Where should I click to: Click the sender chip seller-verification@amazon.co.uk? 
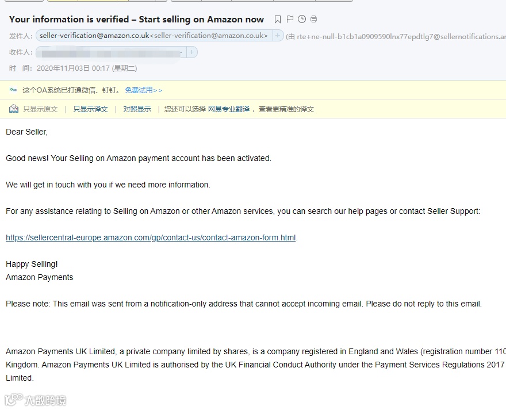coord(154,36)
